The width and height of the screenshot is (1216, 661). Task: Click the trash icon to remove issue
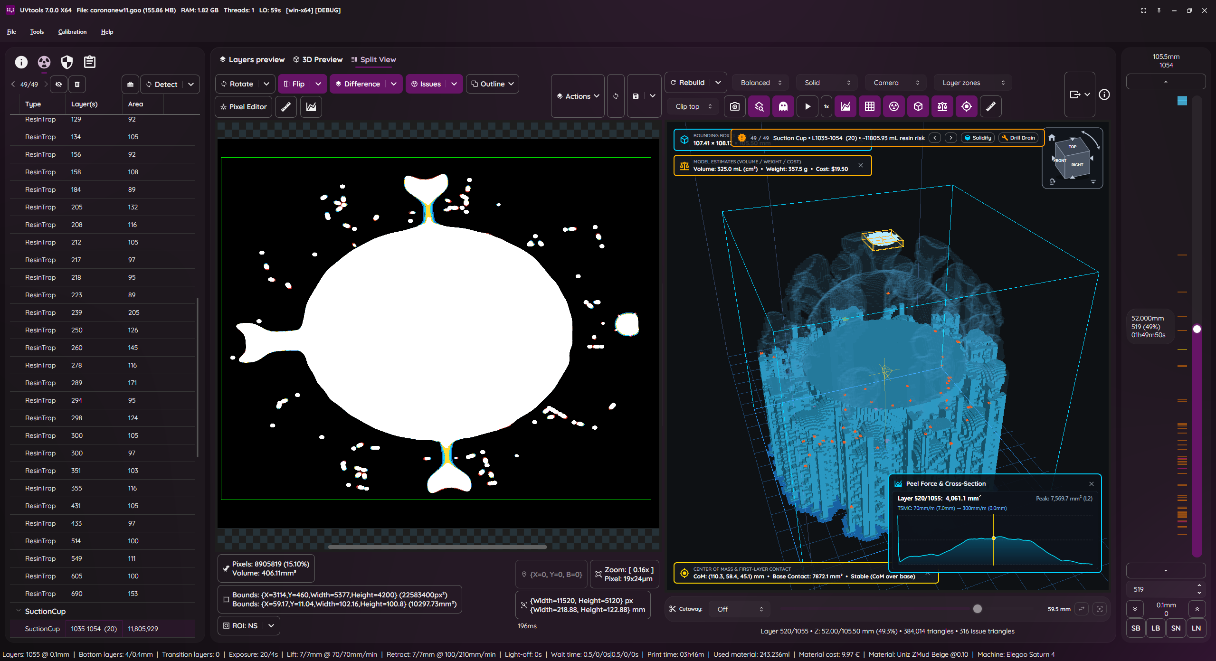pos(77,84)
